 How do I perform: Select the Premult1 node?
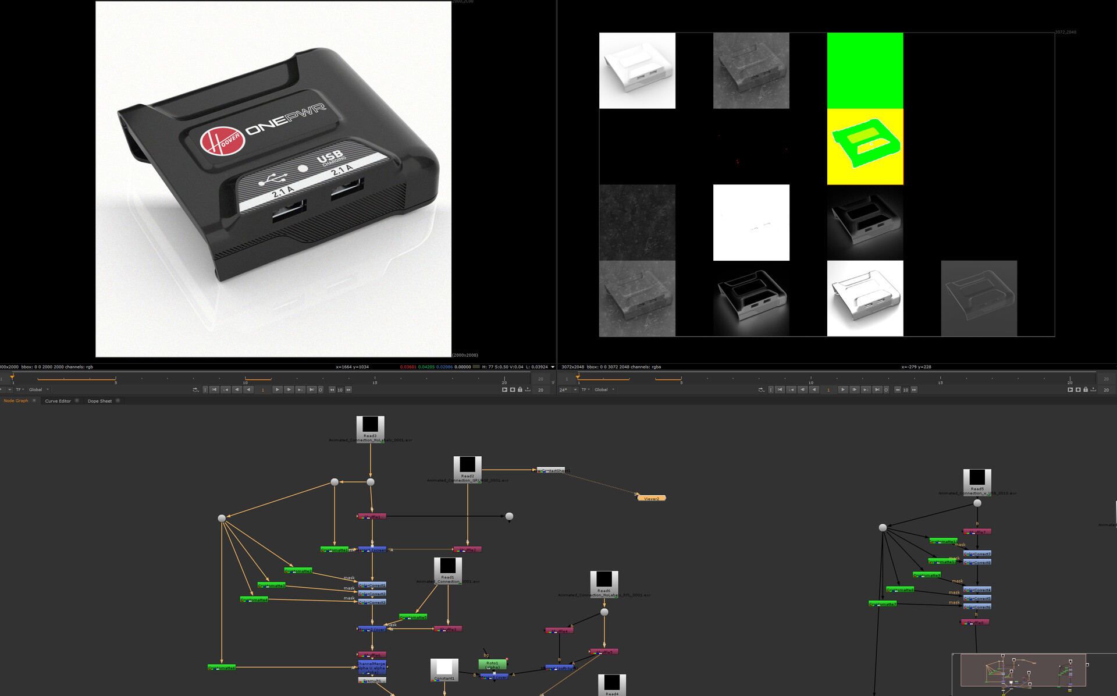coord(372,680)
